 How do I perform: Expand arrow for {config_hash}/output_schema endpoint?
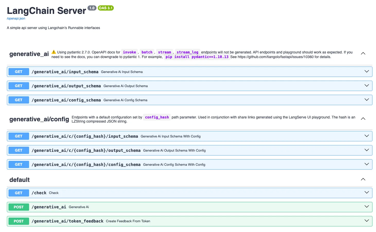pyautogui.click(x=366, y=150)
